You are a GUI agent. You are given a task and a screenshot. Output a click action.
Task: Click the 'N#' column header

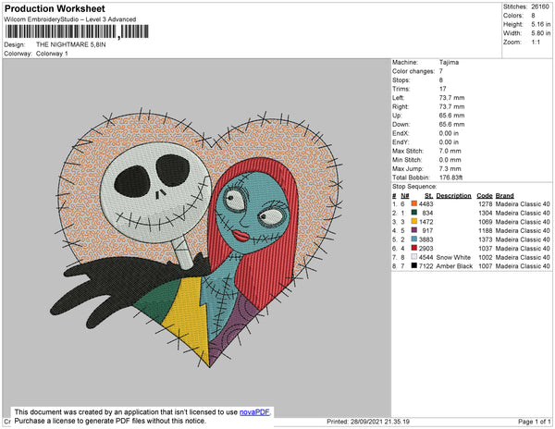point(405,196)
